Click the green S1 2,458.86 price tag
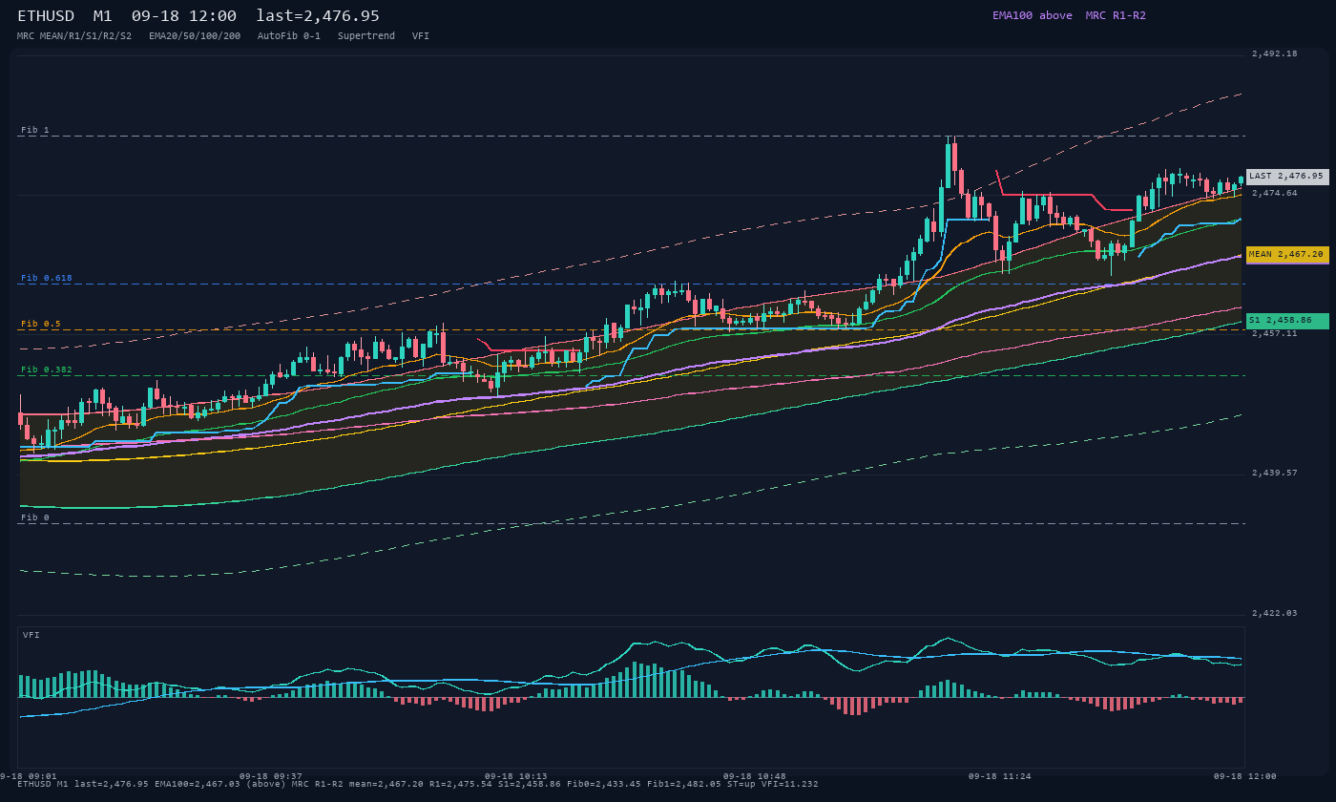The width and height of the screenshot is (1336, 802). tap(1287, 321)
